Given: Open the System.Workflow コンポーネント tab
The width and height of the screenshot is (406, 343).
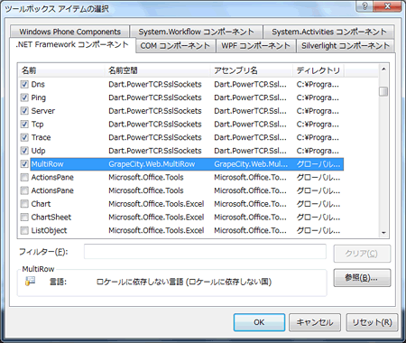Looking at the screenshot, I should pyautogui.click(x=196, y=32).
